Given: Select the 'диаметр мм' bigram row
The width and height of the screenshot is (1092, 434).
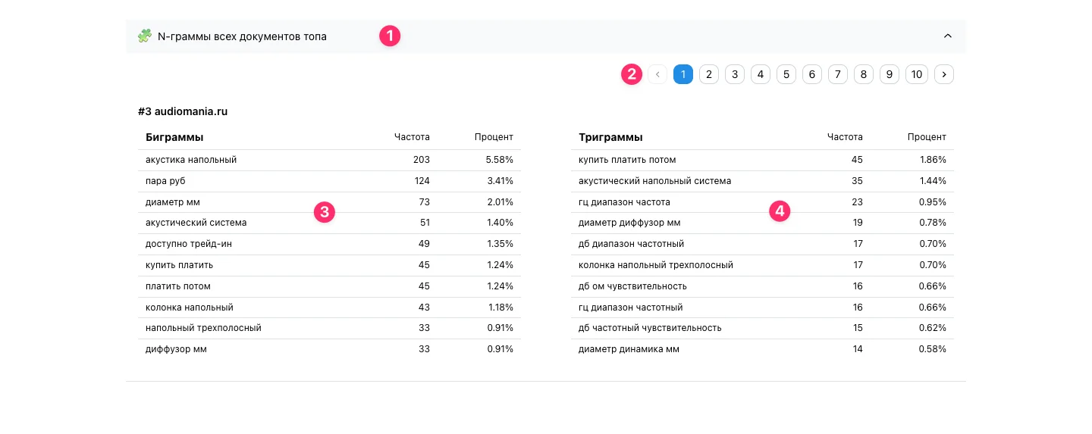Looking at the screenshot, I should 329,202.
